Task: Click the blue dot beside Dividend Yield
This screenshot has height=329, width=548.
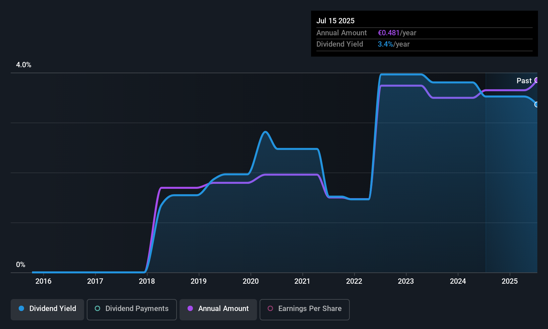Action: pos(21,309)
